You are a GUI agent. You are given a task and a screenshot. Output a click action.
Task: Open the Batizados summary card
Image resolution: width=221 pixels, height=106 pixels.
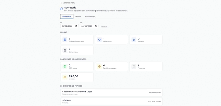click(146, 40)
